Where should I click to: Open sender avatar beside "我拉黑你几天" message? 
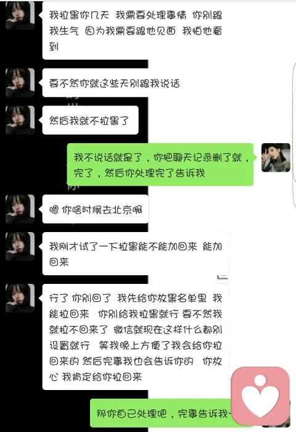pos(20,15)
